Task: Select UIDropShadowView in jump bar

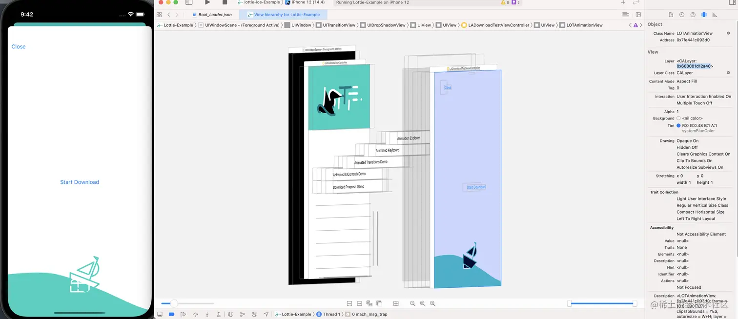Action: pos(383,25)
